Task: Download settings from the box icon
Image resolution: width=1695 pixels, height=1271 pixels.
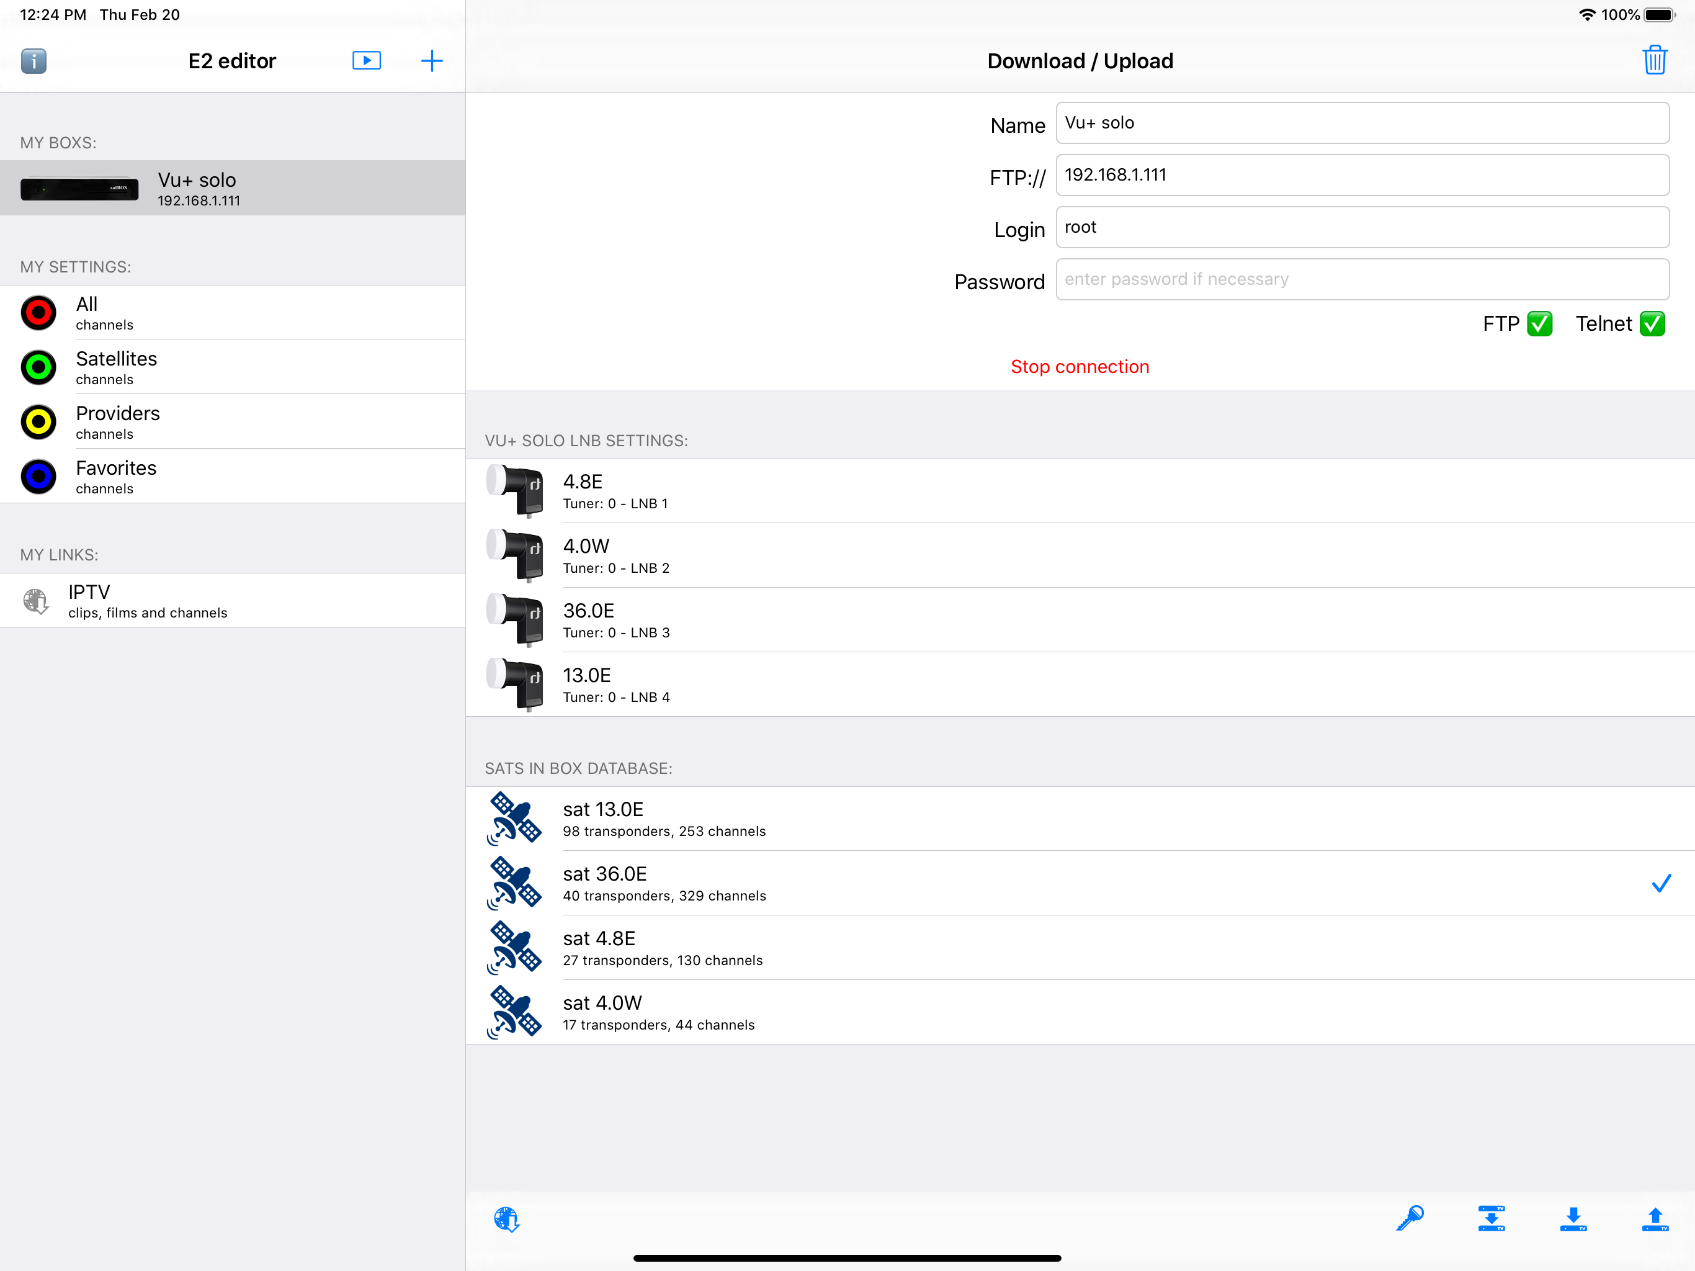Action: coord(1572,1218)
